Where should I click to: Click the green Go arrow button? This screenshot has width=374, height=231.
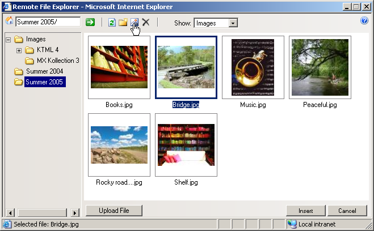(x=90, y=22)
